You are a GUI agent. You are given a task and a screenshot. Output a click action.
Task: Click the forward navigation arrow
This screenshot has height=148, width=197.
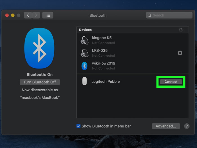[36, 15]
